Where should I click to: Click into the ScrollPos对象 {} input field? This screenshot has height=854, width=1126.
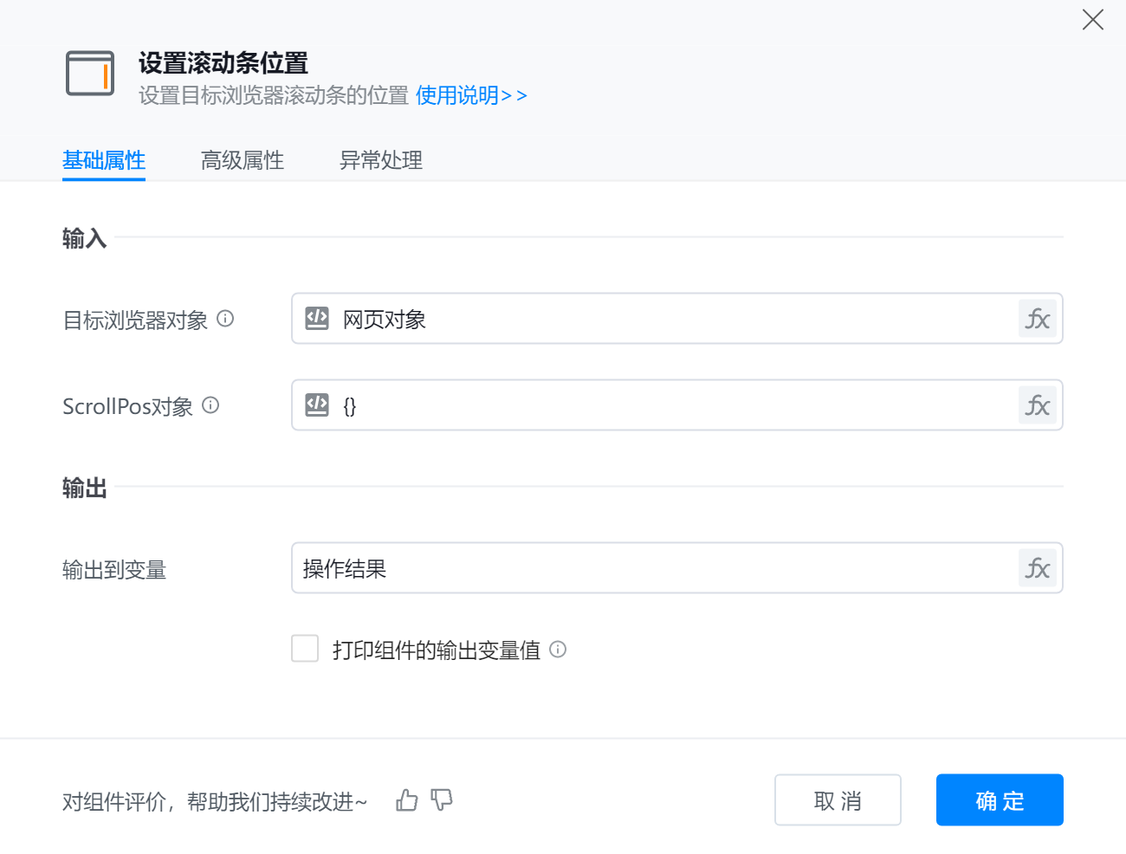click(x=676, y=405)
